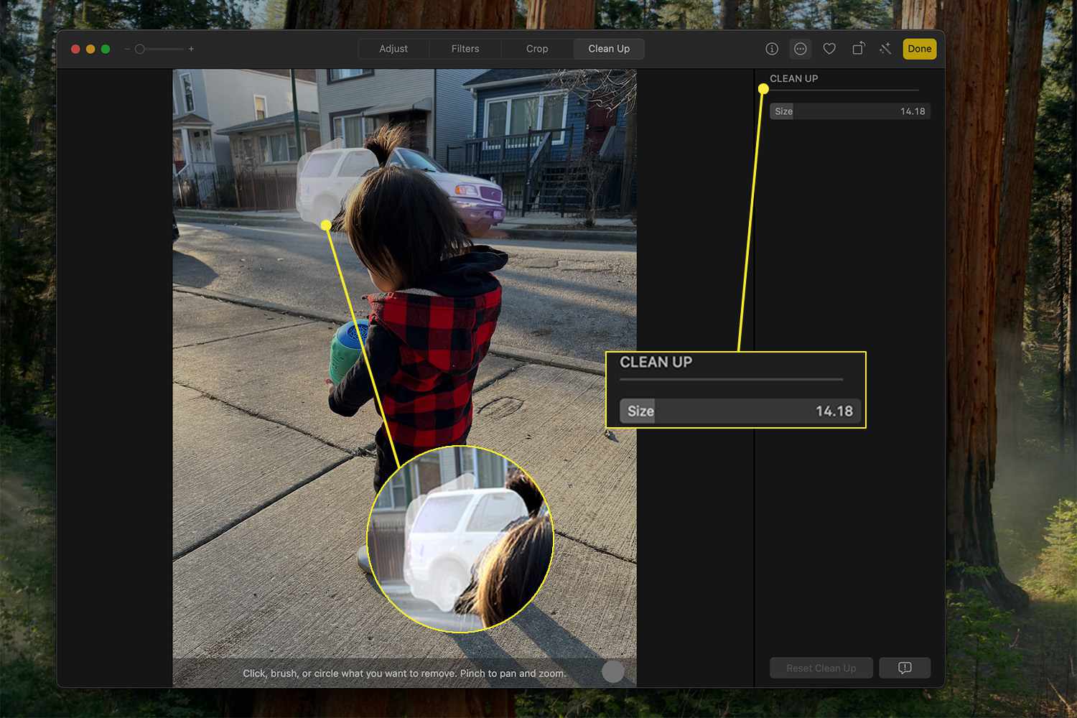Click the zoom out minus icon
1077x718 pixels.
[127, 49]
